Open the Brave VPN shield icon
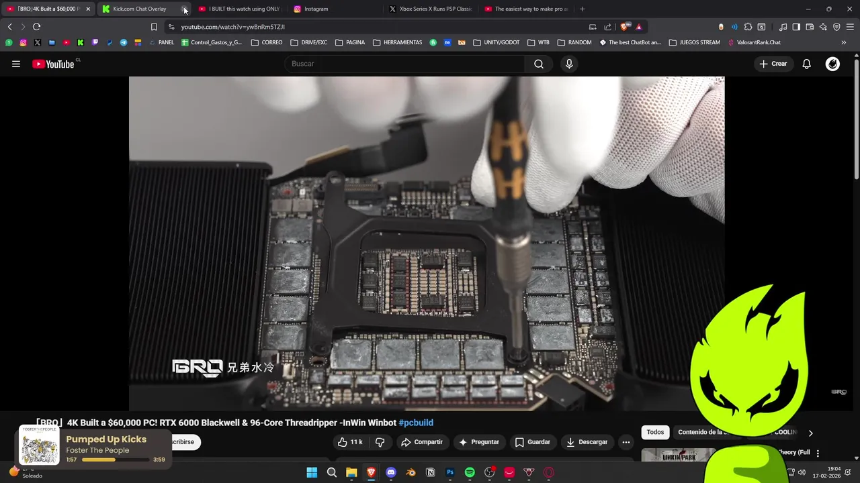 (x=836, y=27)
